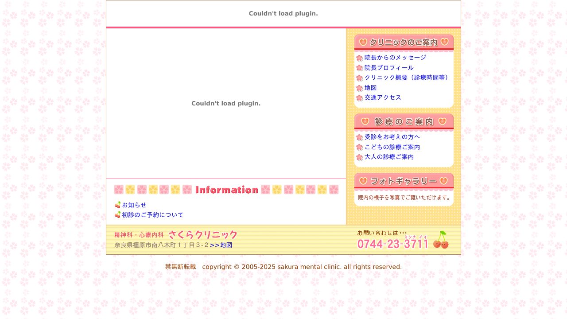This screenshot has width=567, height=319.
Task: View クリニック概要（診療時間等）
Action: click(x=406, y=78)
